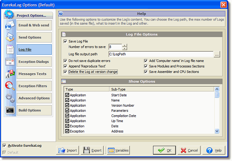Toggle the Activate EurekaLog checkbox
Screen dimensions: 232x161
(x=4, y=146)
